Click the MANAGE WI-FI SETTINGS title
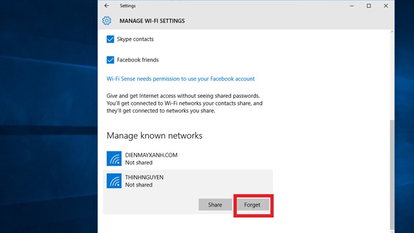The width and height of the screenshot is (414, 233). pyautogui.click(x=152, y=21)
